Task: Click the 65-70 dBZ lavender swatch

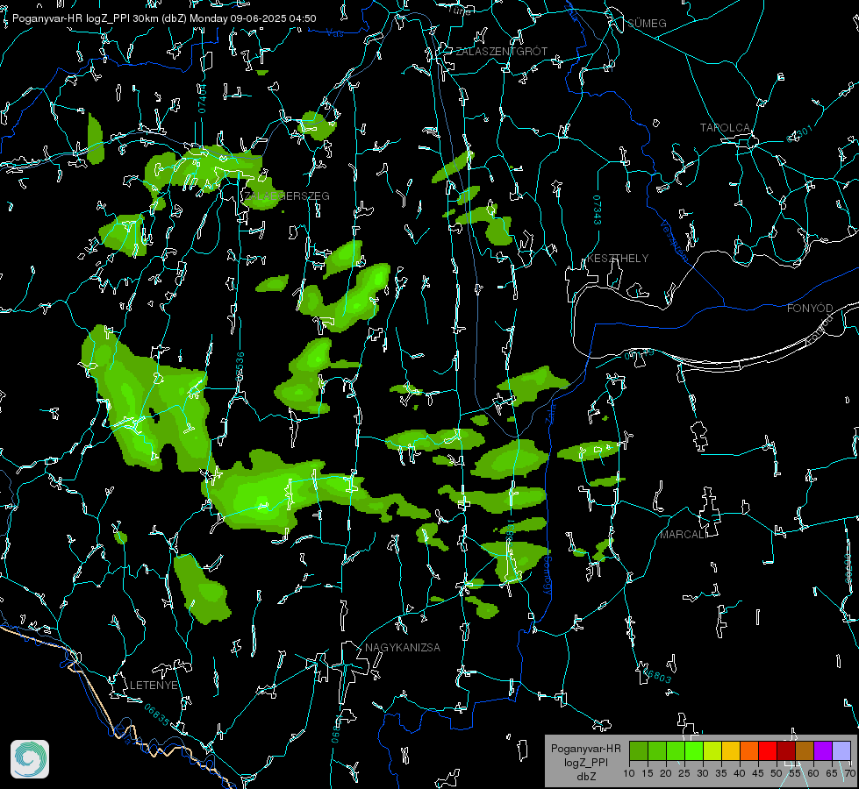Action: 841,750
